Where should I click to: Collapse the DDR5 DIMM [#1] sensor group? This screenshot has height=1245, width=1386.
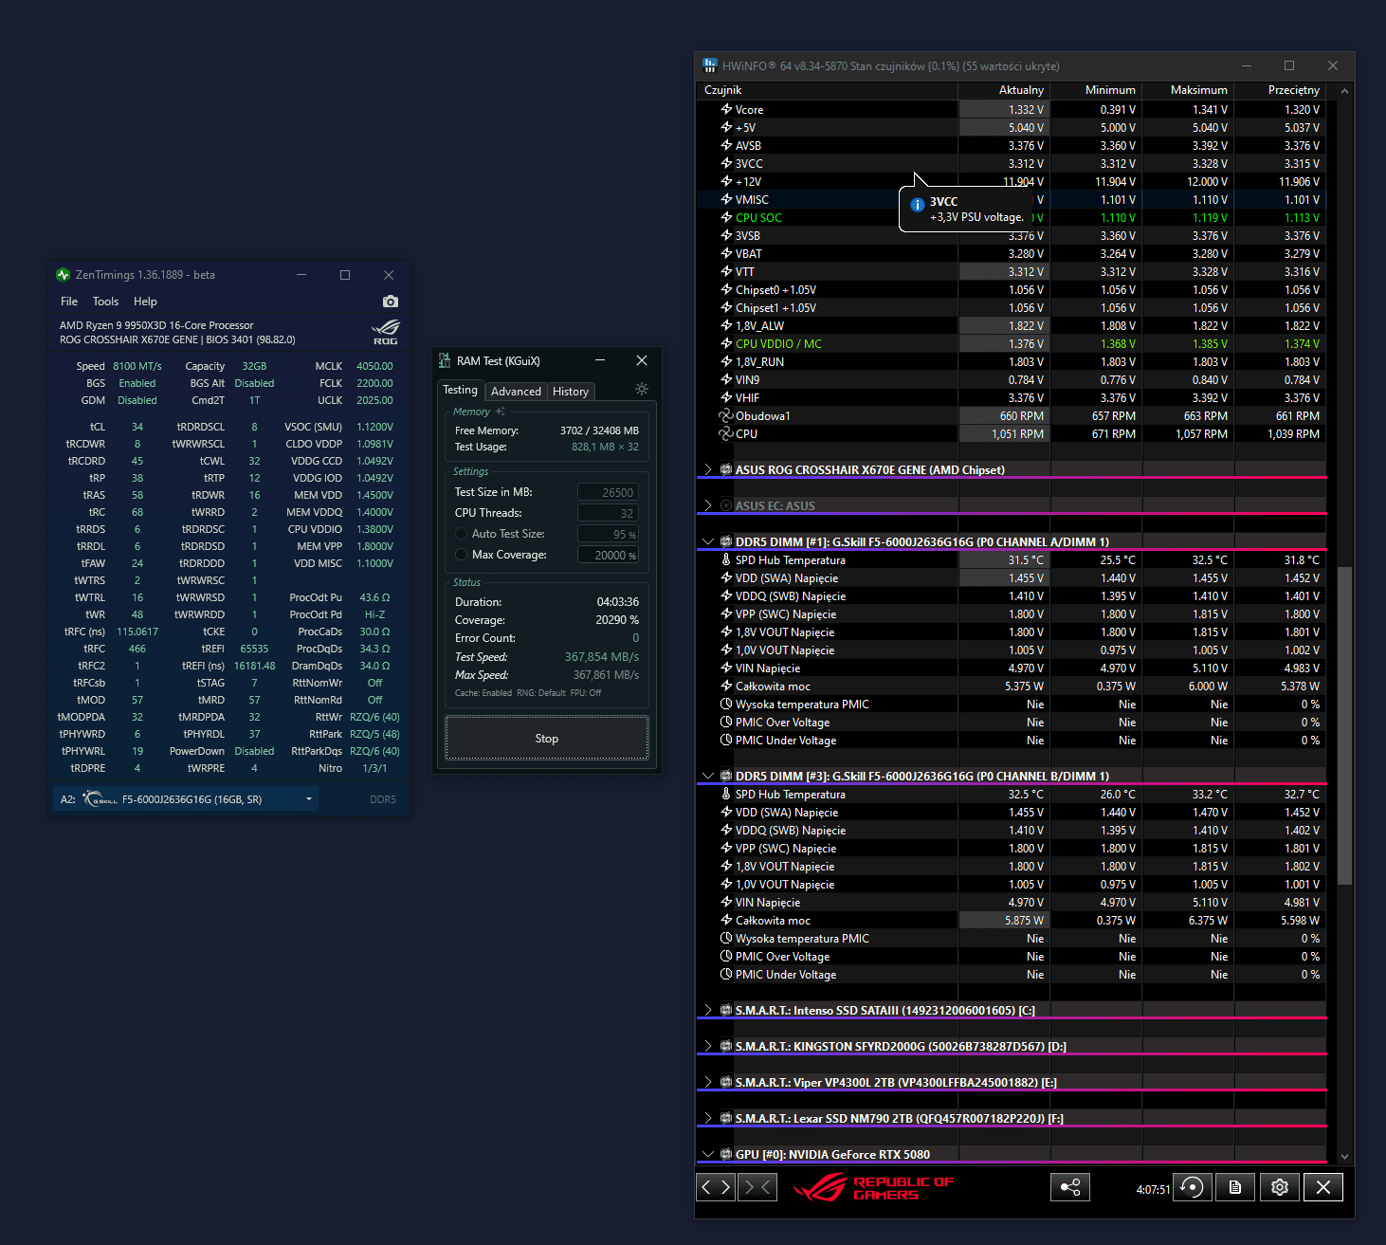coord(707,542)
